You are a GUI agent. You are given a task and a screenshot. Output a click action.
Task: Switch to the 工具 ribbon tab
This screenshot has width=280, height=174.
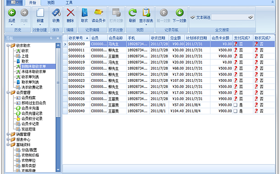[69, 3]
